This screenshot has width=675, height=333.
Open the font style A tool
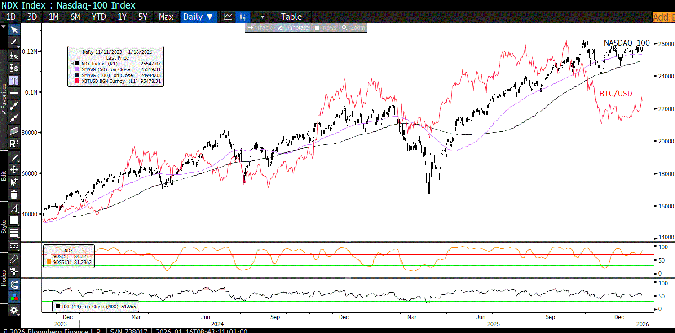click(x=14, y=208)
